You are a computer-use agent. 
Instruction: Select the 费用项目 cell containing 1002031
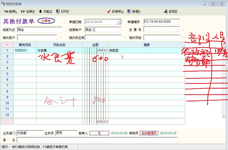click(25, 50)
